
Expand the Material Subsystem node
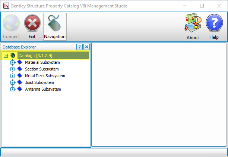13,62
